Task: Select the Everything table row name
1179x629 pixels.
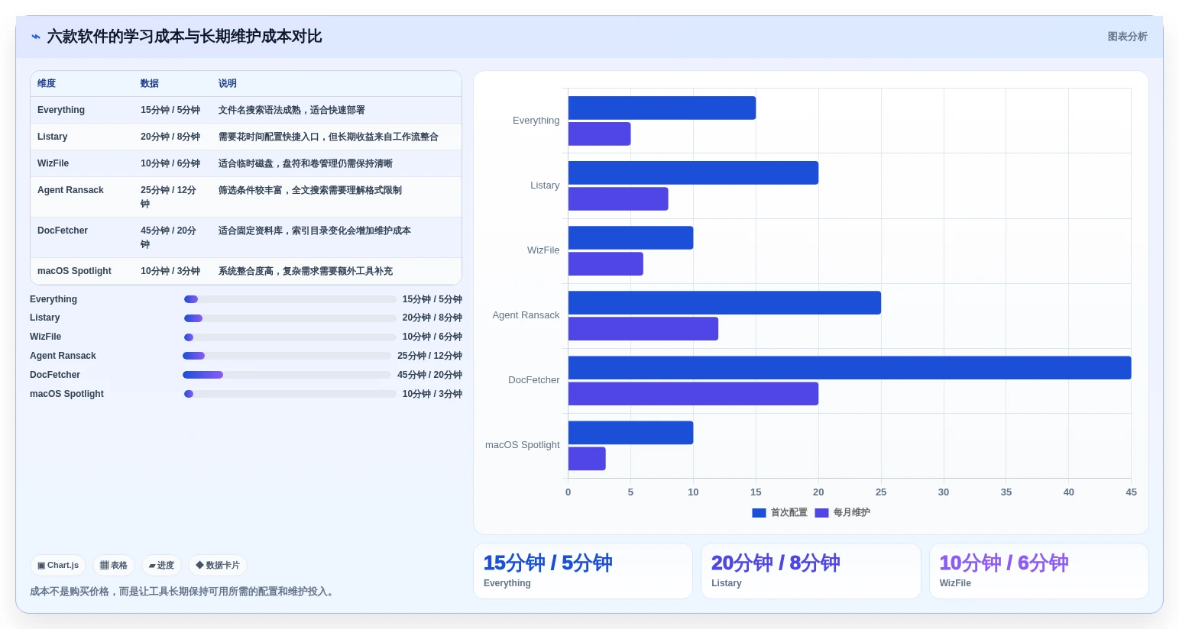Action: (61, 110)
